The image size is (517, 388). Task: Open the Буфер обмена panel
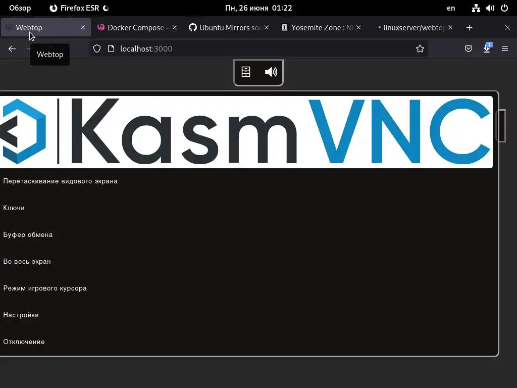(x=28, y=234)
